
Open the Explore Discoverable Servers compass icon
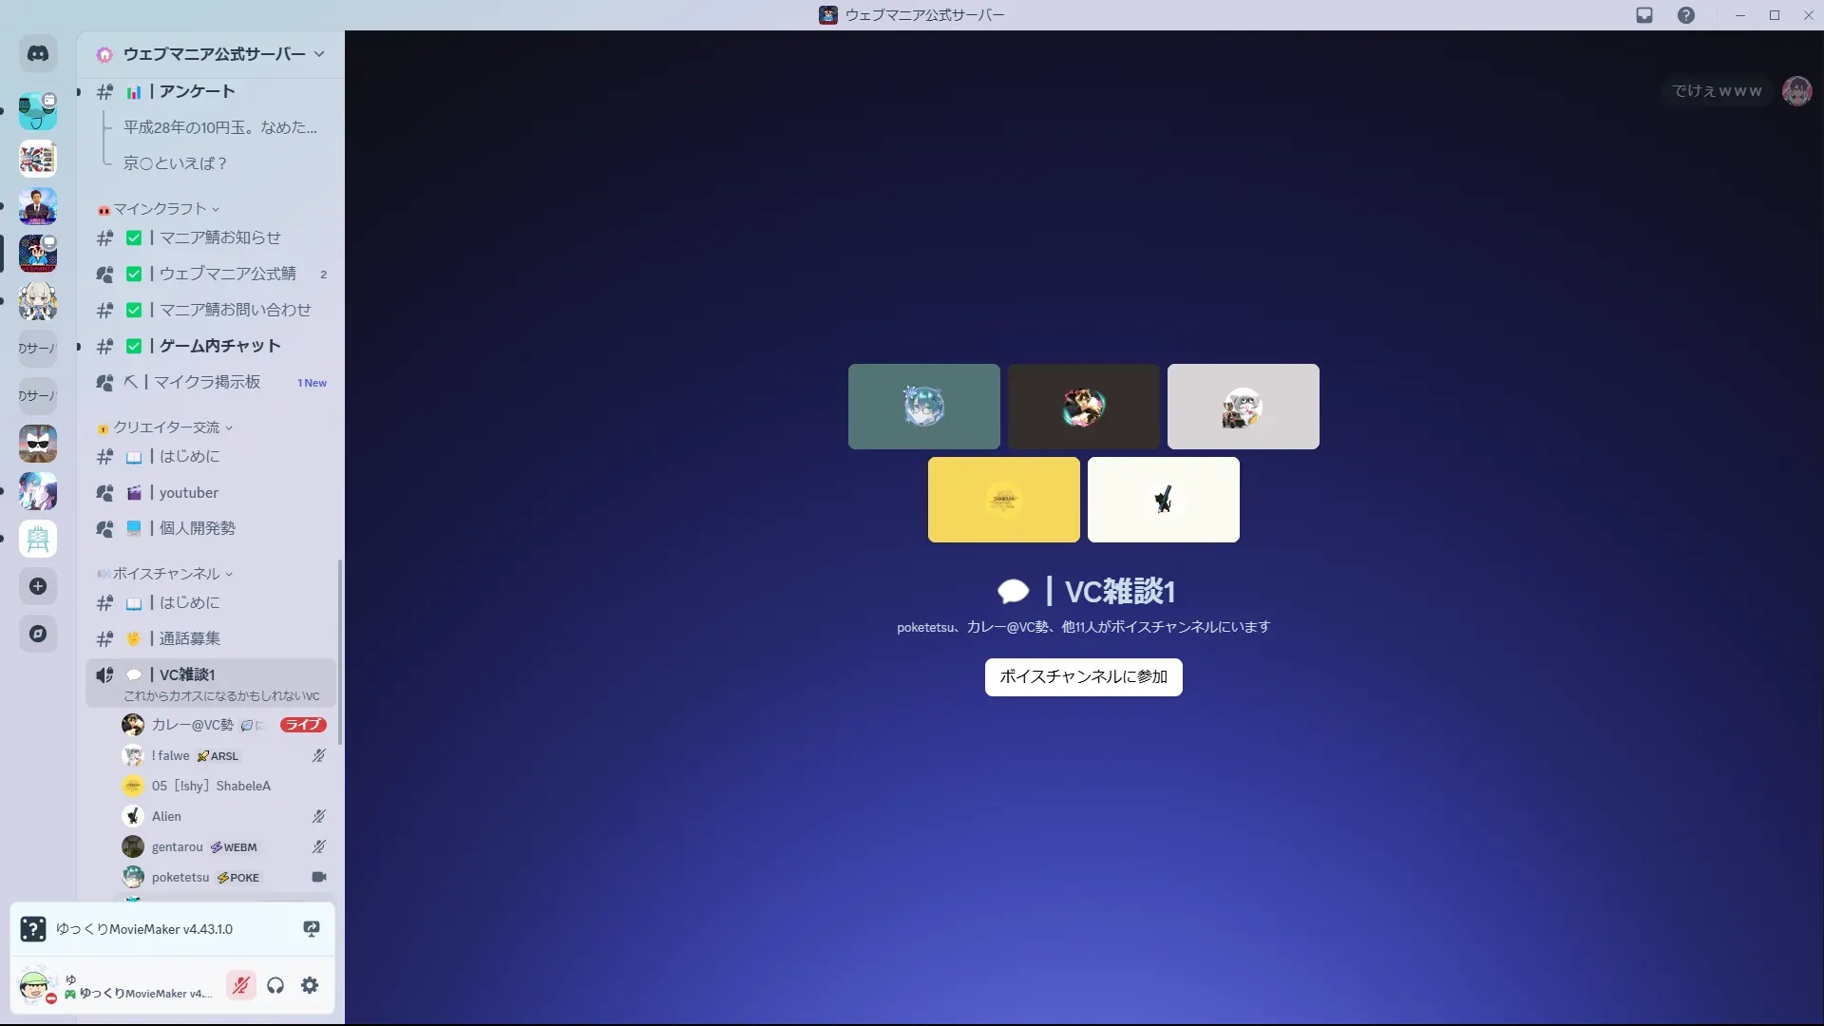click(38, 634)
